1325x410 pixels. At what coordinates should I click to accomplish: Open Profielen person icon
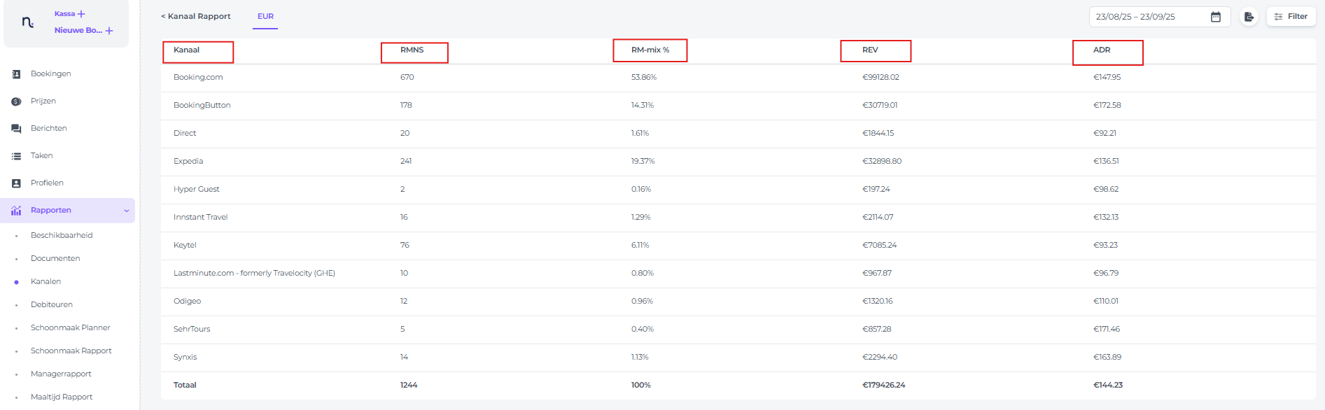click(x=16, y=183)
